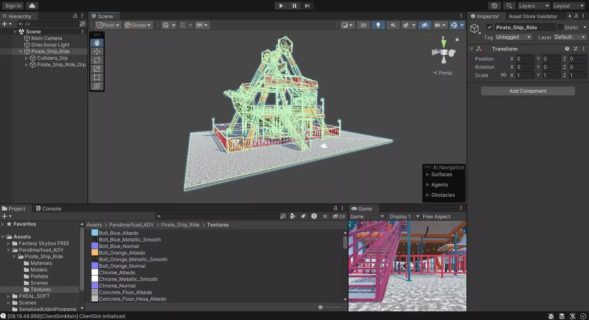Click the Sign in button
The height and width of the screenshot is (320, 589).
pos(13,6)
